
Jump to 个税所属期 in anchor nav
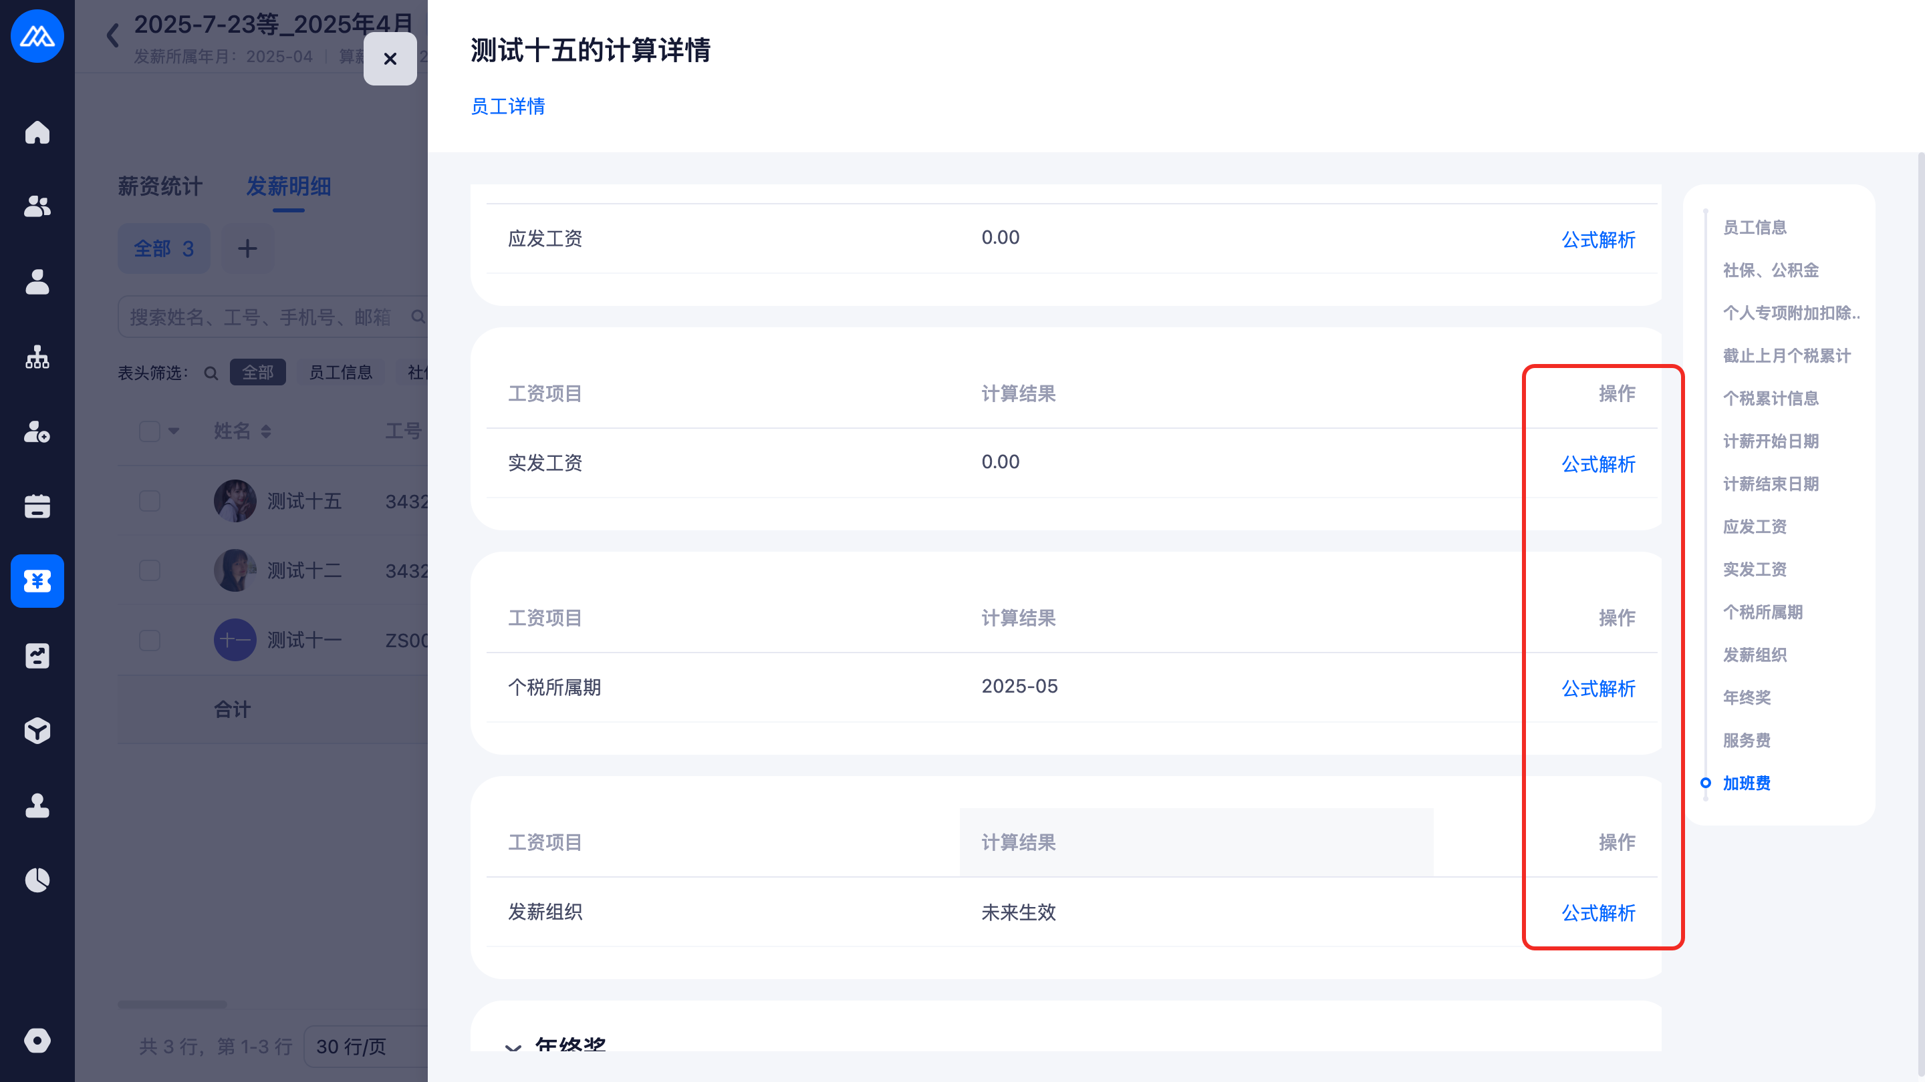(x=1763, y=612)
